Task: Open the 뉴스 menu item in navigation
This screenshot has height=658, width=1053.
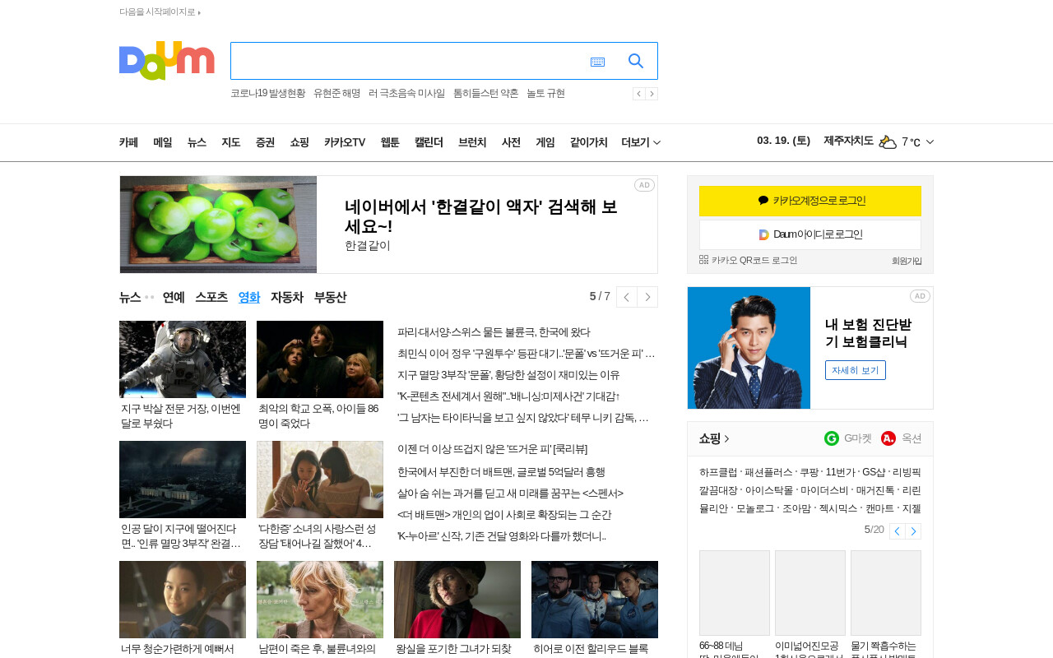Action: point(197,142)
